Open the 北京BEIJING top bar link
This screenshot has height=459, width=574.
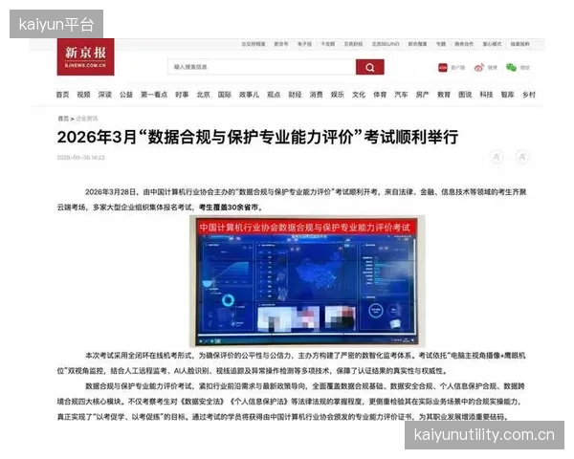click(x=386, y=44)
